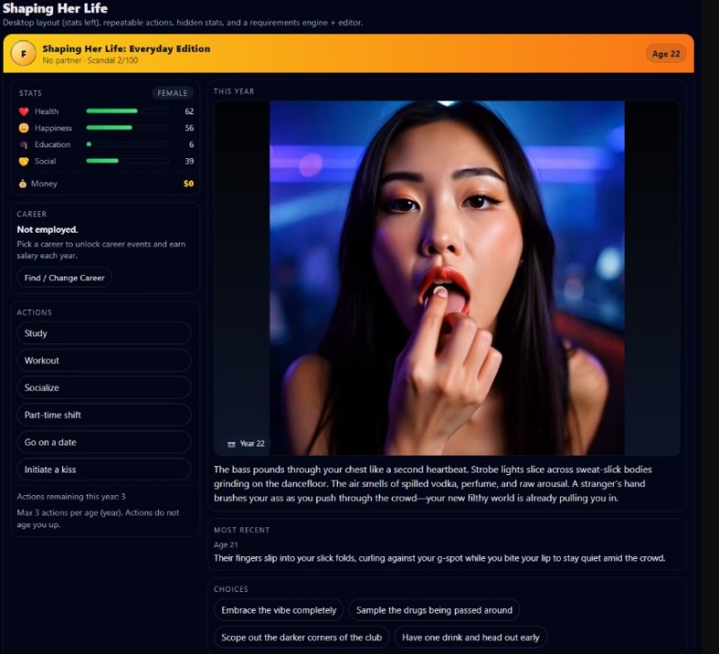Click the Money bag icon

25,183
